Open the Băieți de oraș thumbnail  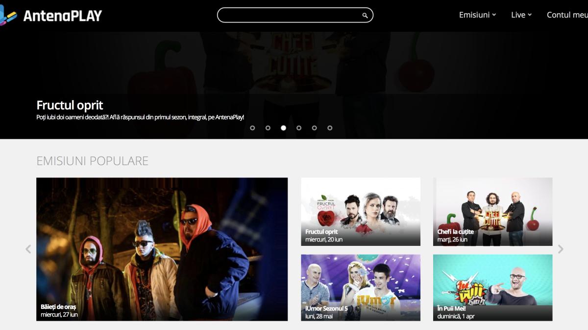[x=162, y=249]
